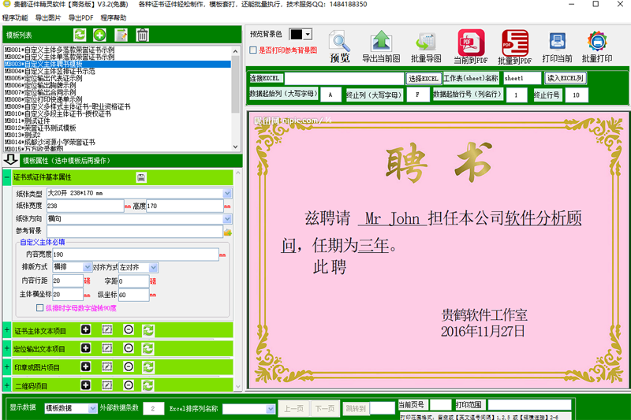Image resolution: width=631 pixels, height=420 pixels.
Task: Click the 当前到PDF icon
Action: (x=471, y=42)
